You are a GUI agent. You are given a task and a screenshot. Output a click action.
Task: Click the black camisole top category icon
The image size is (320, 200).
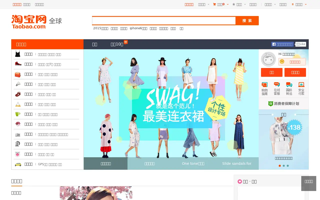(x=17, y=54)
